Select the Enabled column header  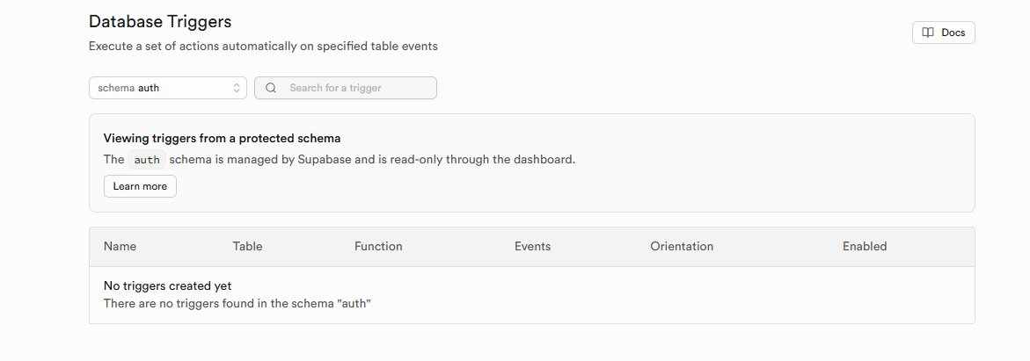(x=865, y=247)
